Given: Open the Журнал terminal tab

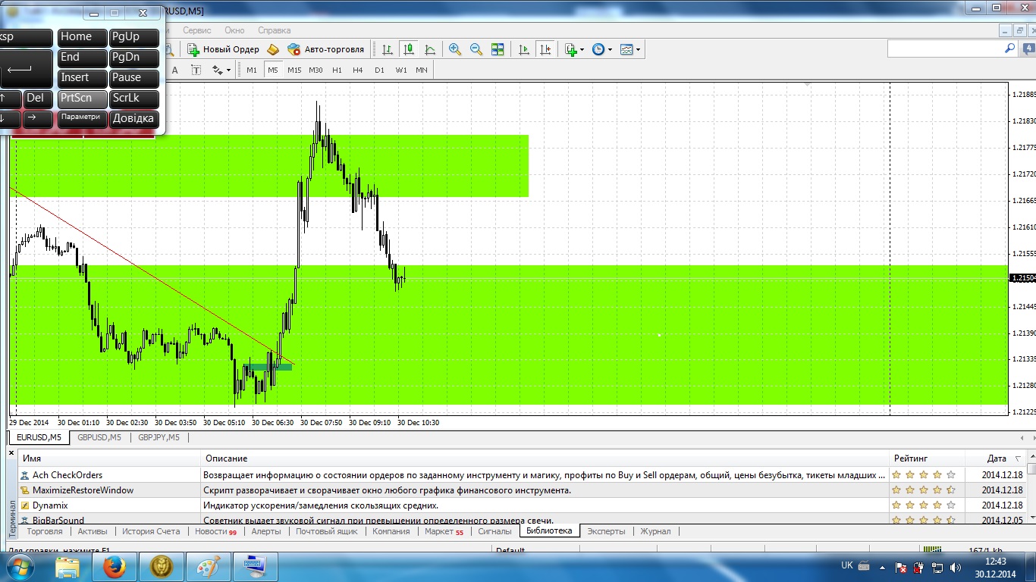Looking at the screenshot, I should tap(655, 531).
